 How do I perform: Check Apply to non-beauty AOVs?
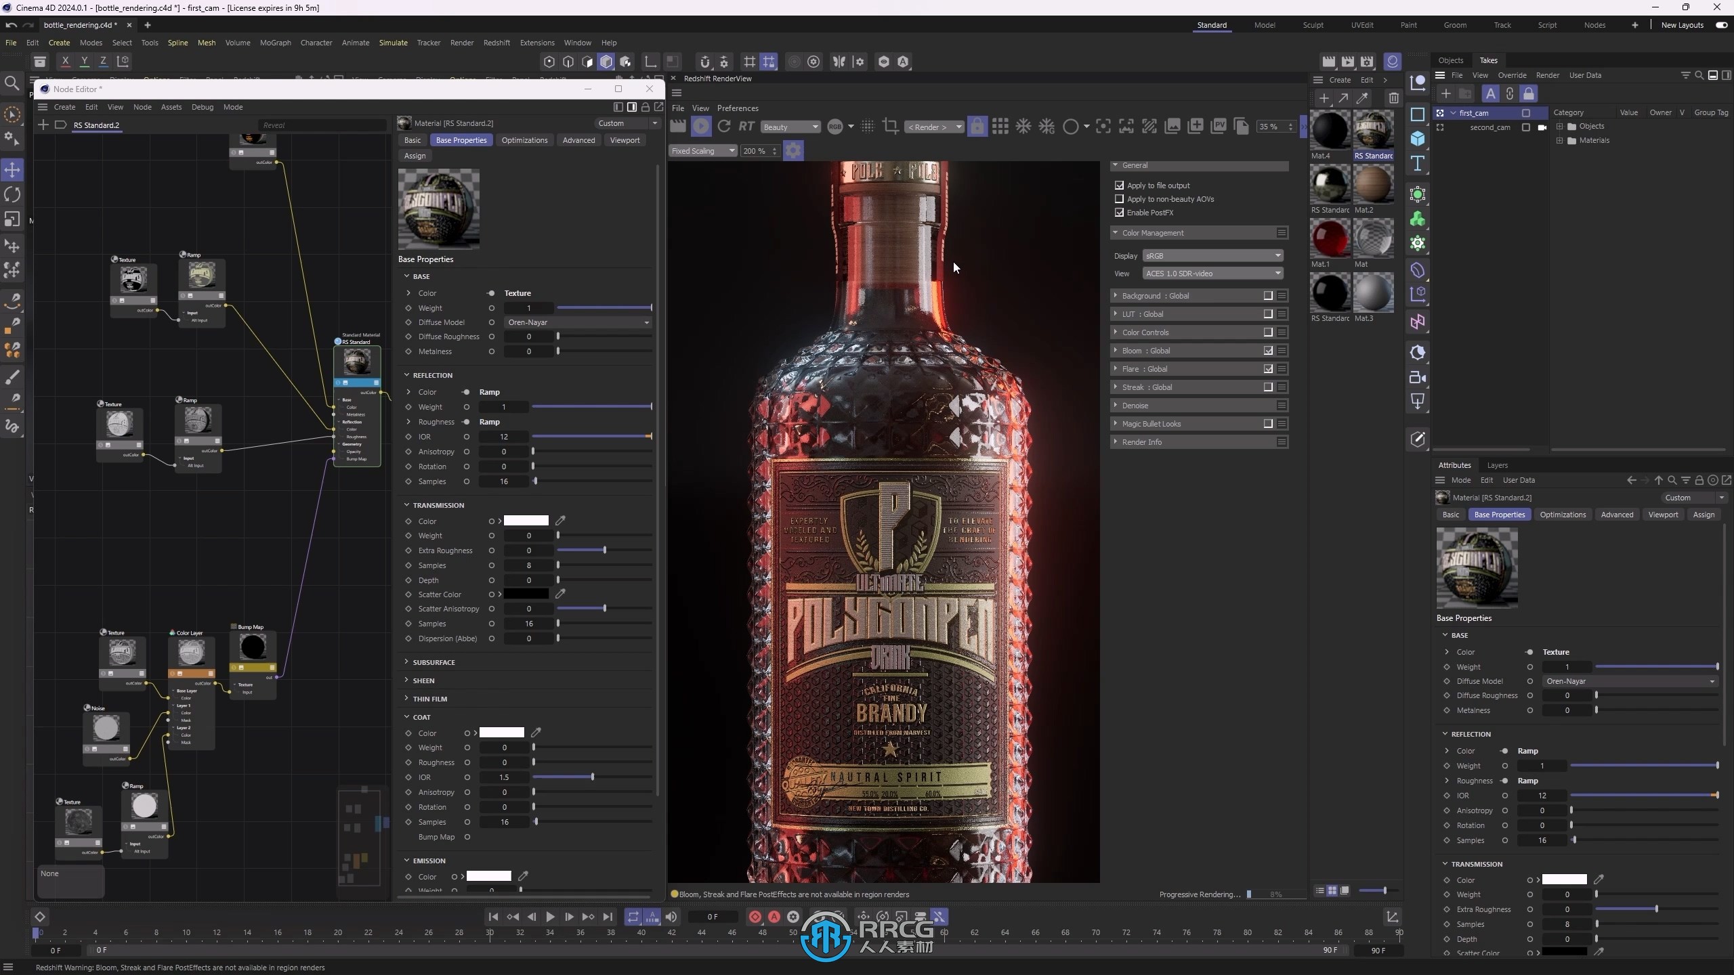pyautogui.click(x=1120, y=199)
